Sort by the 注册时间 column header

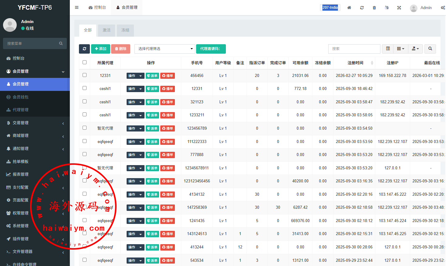[x=355, y=63]
